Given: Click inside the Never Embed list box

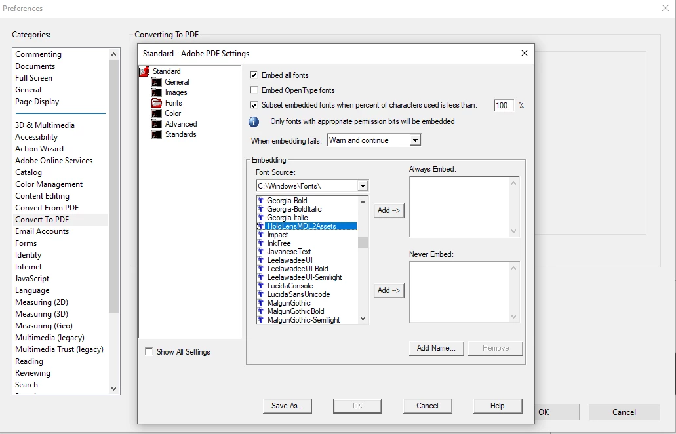Looking at the screenshot, I should point(459,292).
